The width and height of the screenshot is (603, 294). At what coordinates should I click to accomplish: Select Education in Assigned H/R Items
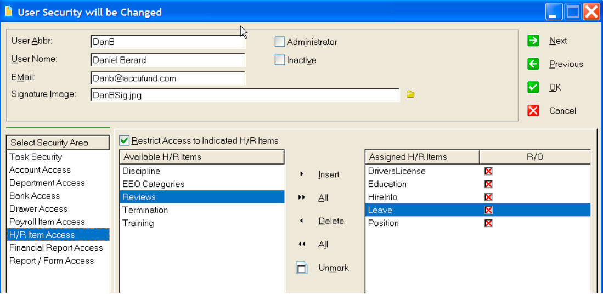tap(387, 184)
